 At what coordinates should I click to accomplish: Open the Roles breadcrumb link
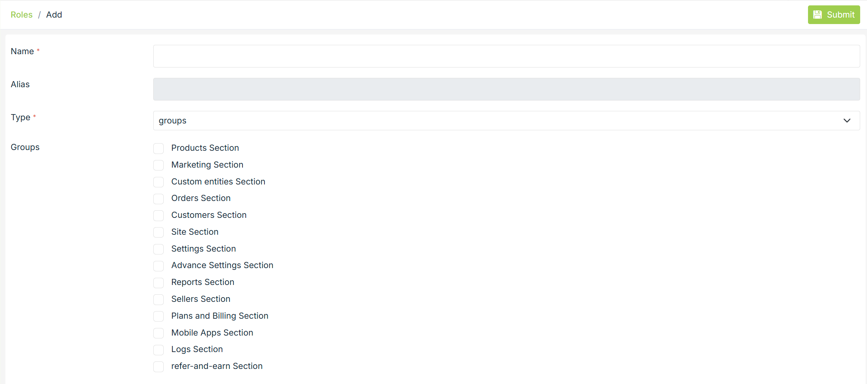pos(22,15)
